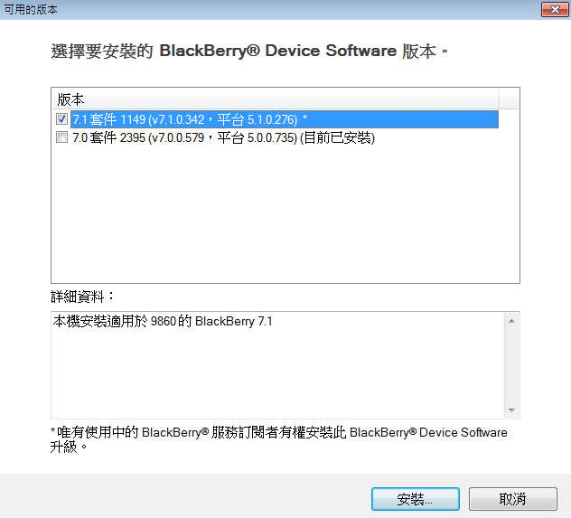Click the 取消 button
The image size is (571, 518).
click(x=513, y=499)
